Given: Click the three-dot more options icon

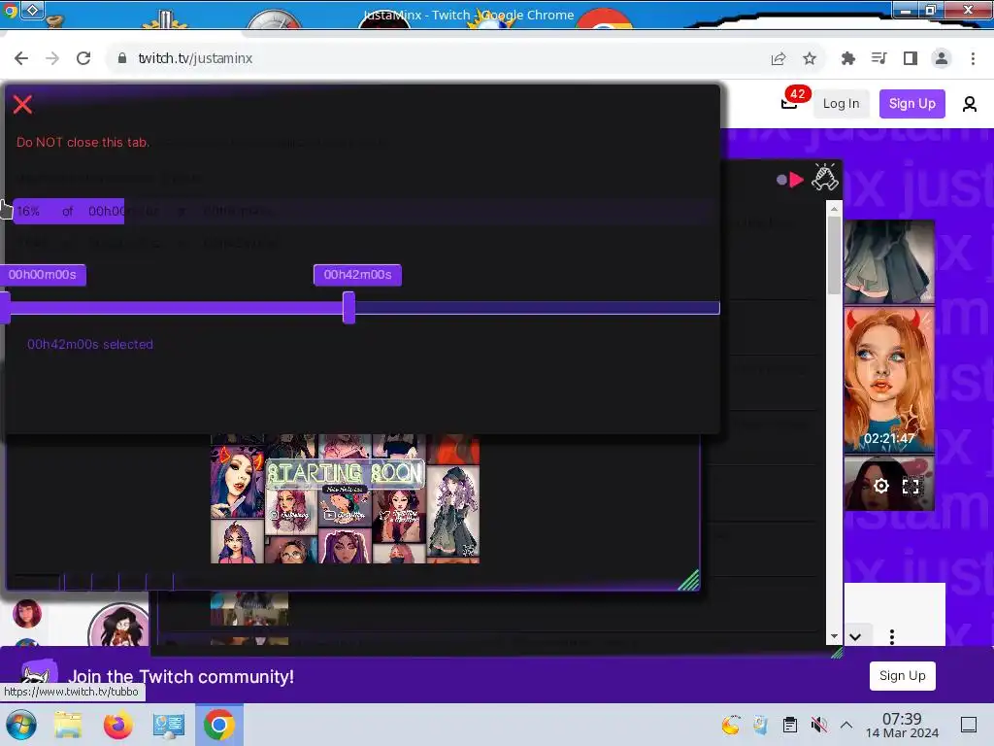Looking at the screenshot, I should point(892,636).
